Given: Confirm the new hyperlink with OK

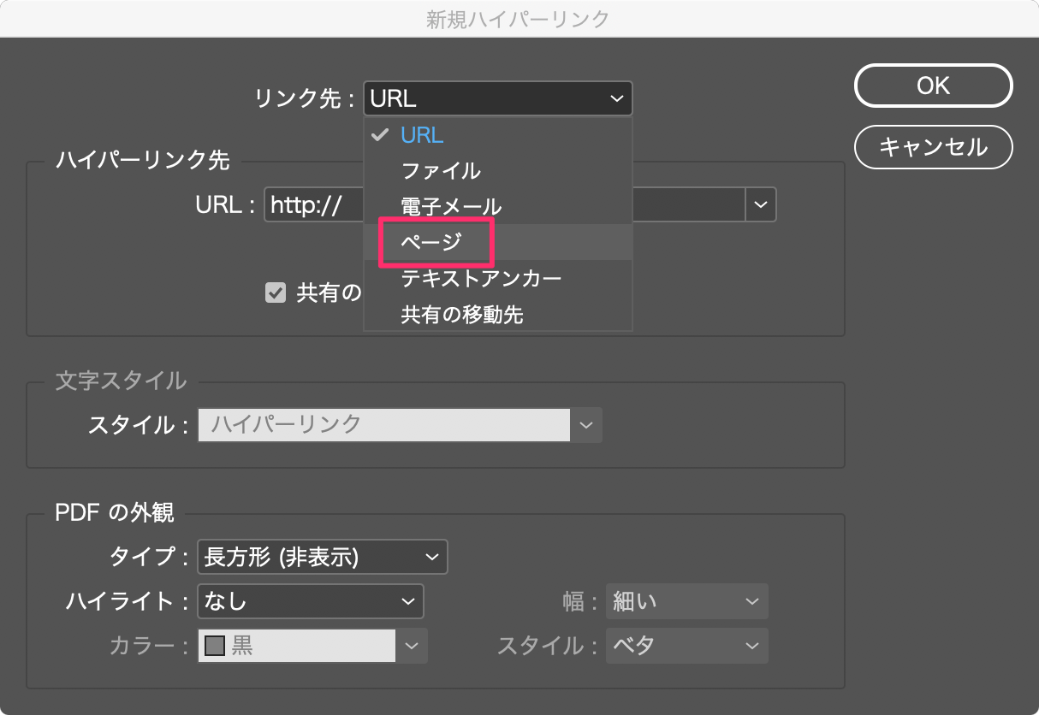Looking at the screenshot, I should pyautogui.click(x=932, y=86).
